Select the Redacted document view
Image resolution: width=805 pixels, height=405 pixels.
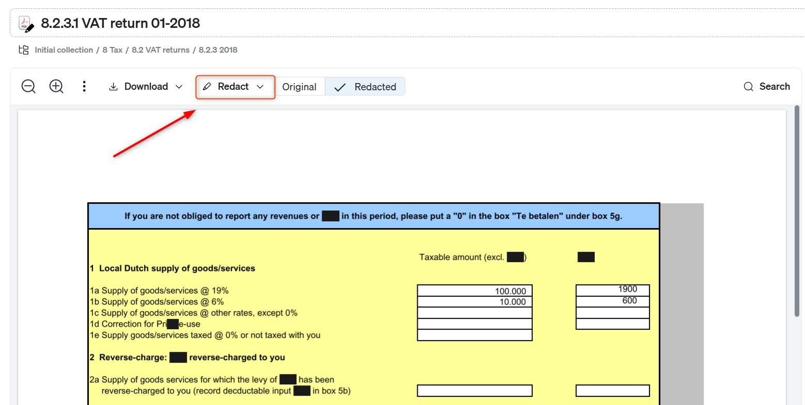point(365,87)
